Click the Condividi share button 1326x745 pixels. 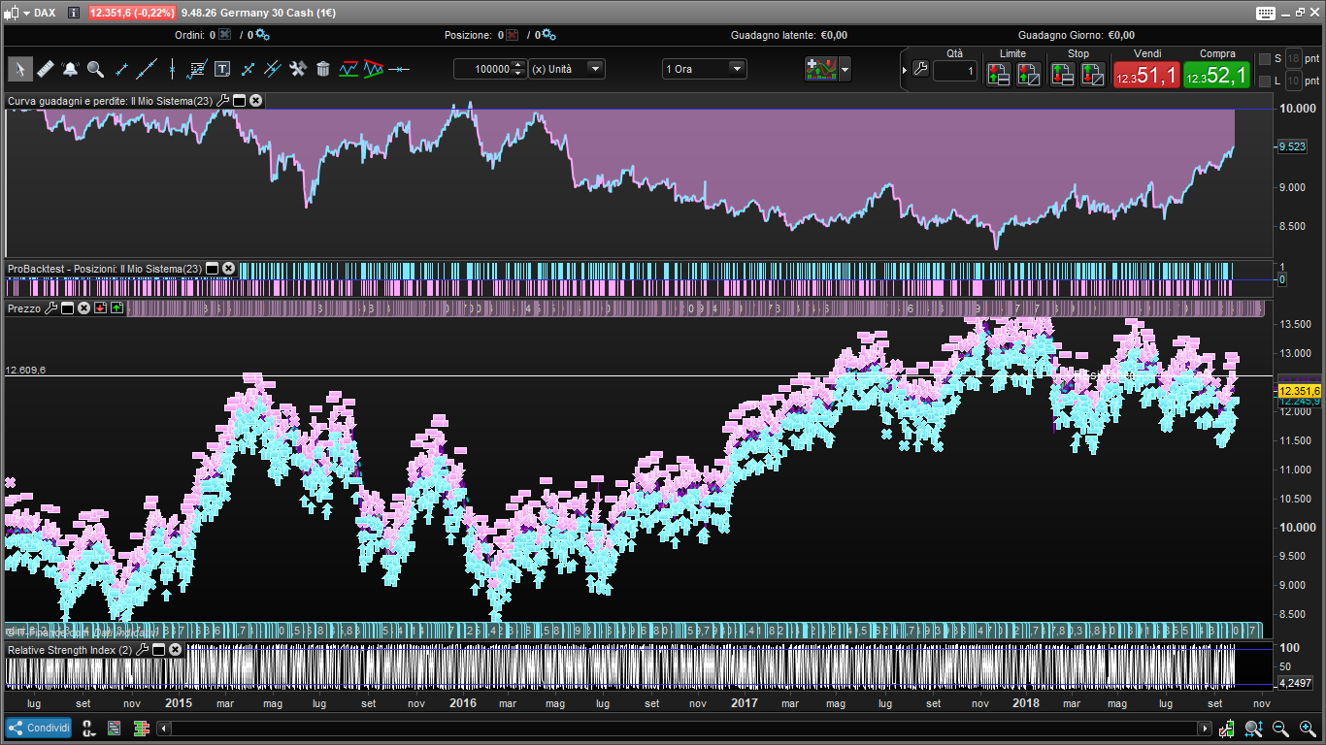39,729
